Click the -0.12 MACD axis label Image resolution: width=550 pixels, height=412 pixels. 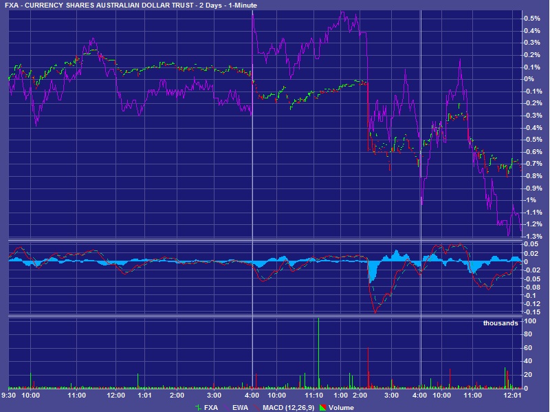tap(531, 303)
